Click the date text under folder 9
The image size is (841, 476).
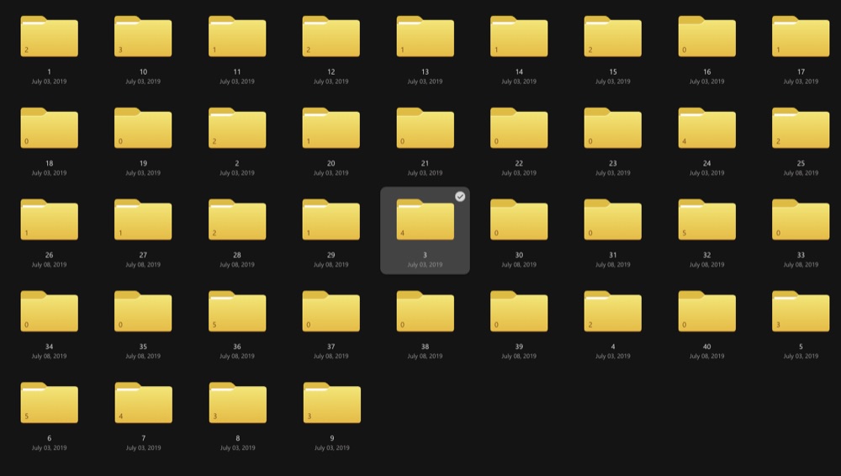332,447
